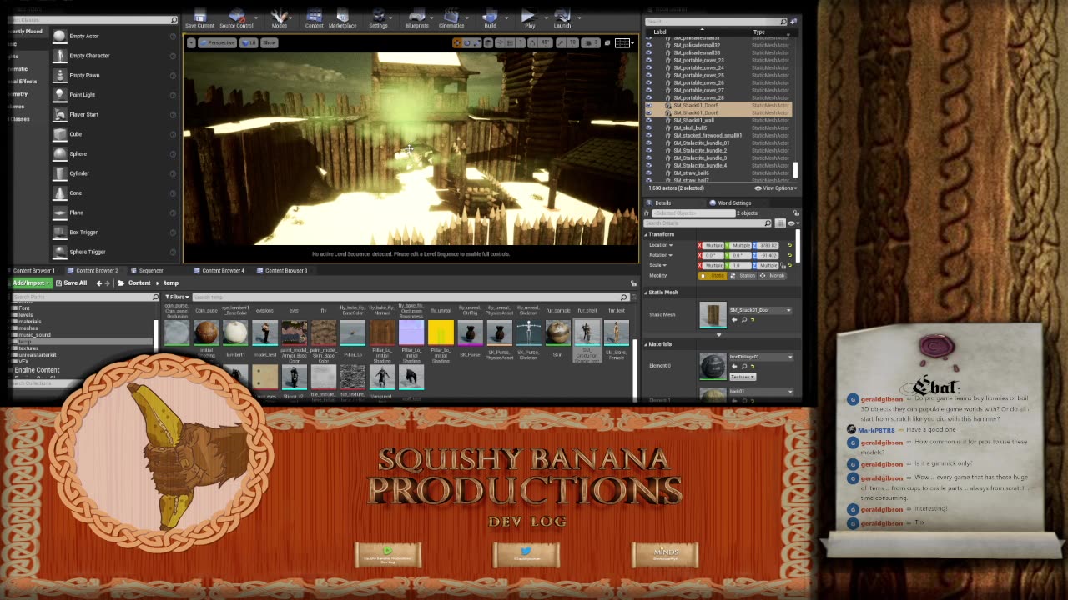Open the Settings toolbar icon

[378, 17]
